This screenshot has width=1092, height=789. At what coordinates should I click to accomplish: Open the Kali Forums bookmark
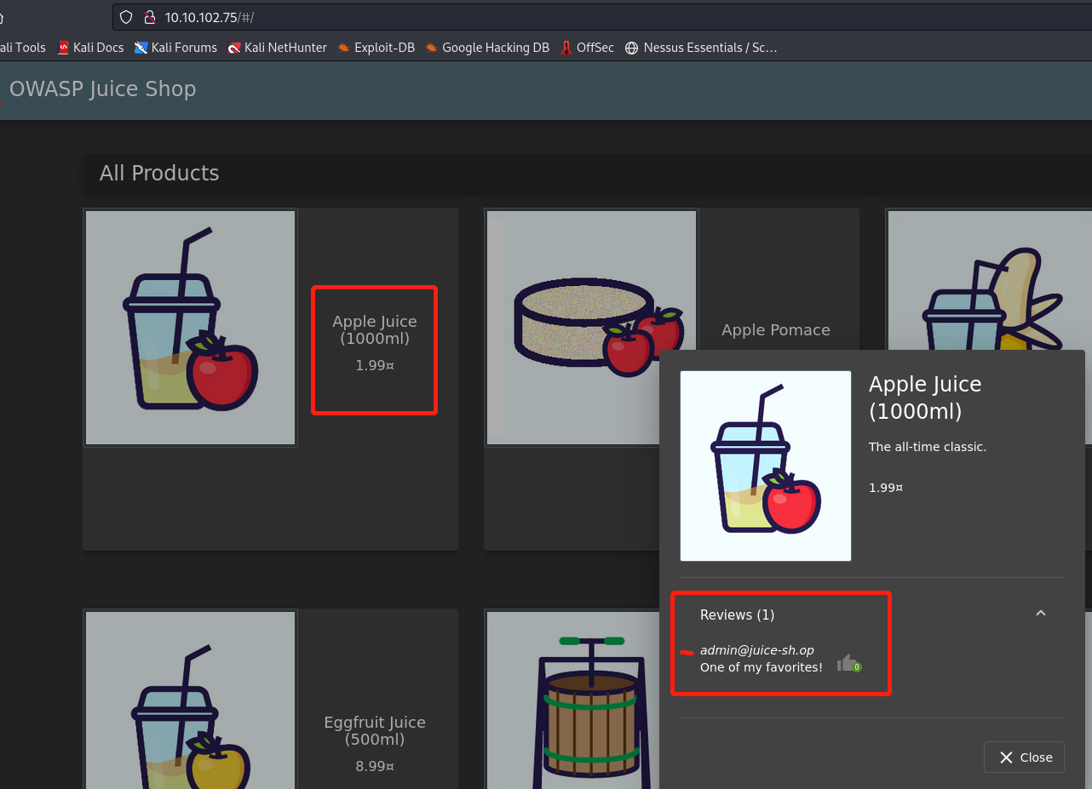(175, 48)
